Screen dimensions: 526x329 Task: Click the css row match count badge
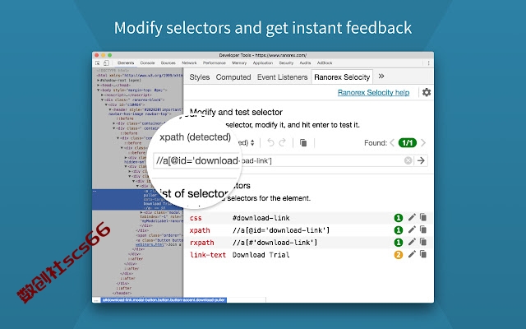pyautogui.click(x=398, y=218)
